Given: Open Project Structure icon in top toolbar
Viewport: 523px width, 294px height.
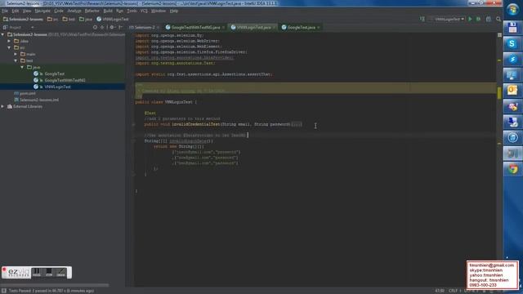Looking at the screenshot, I should pos(489,19).
